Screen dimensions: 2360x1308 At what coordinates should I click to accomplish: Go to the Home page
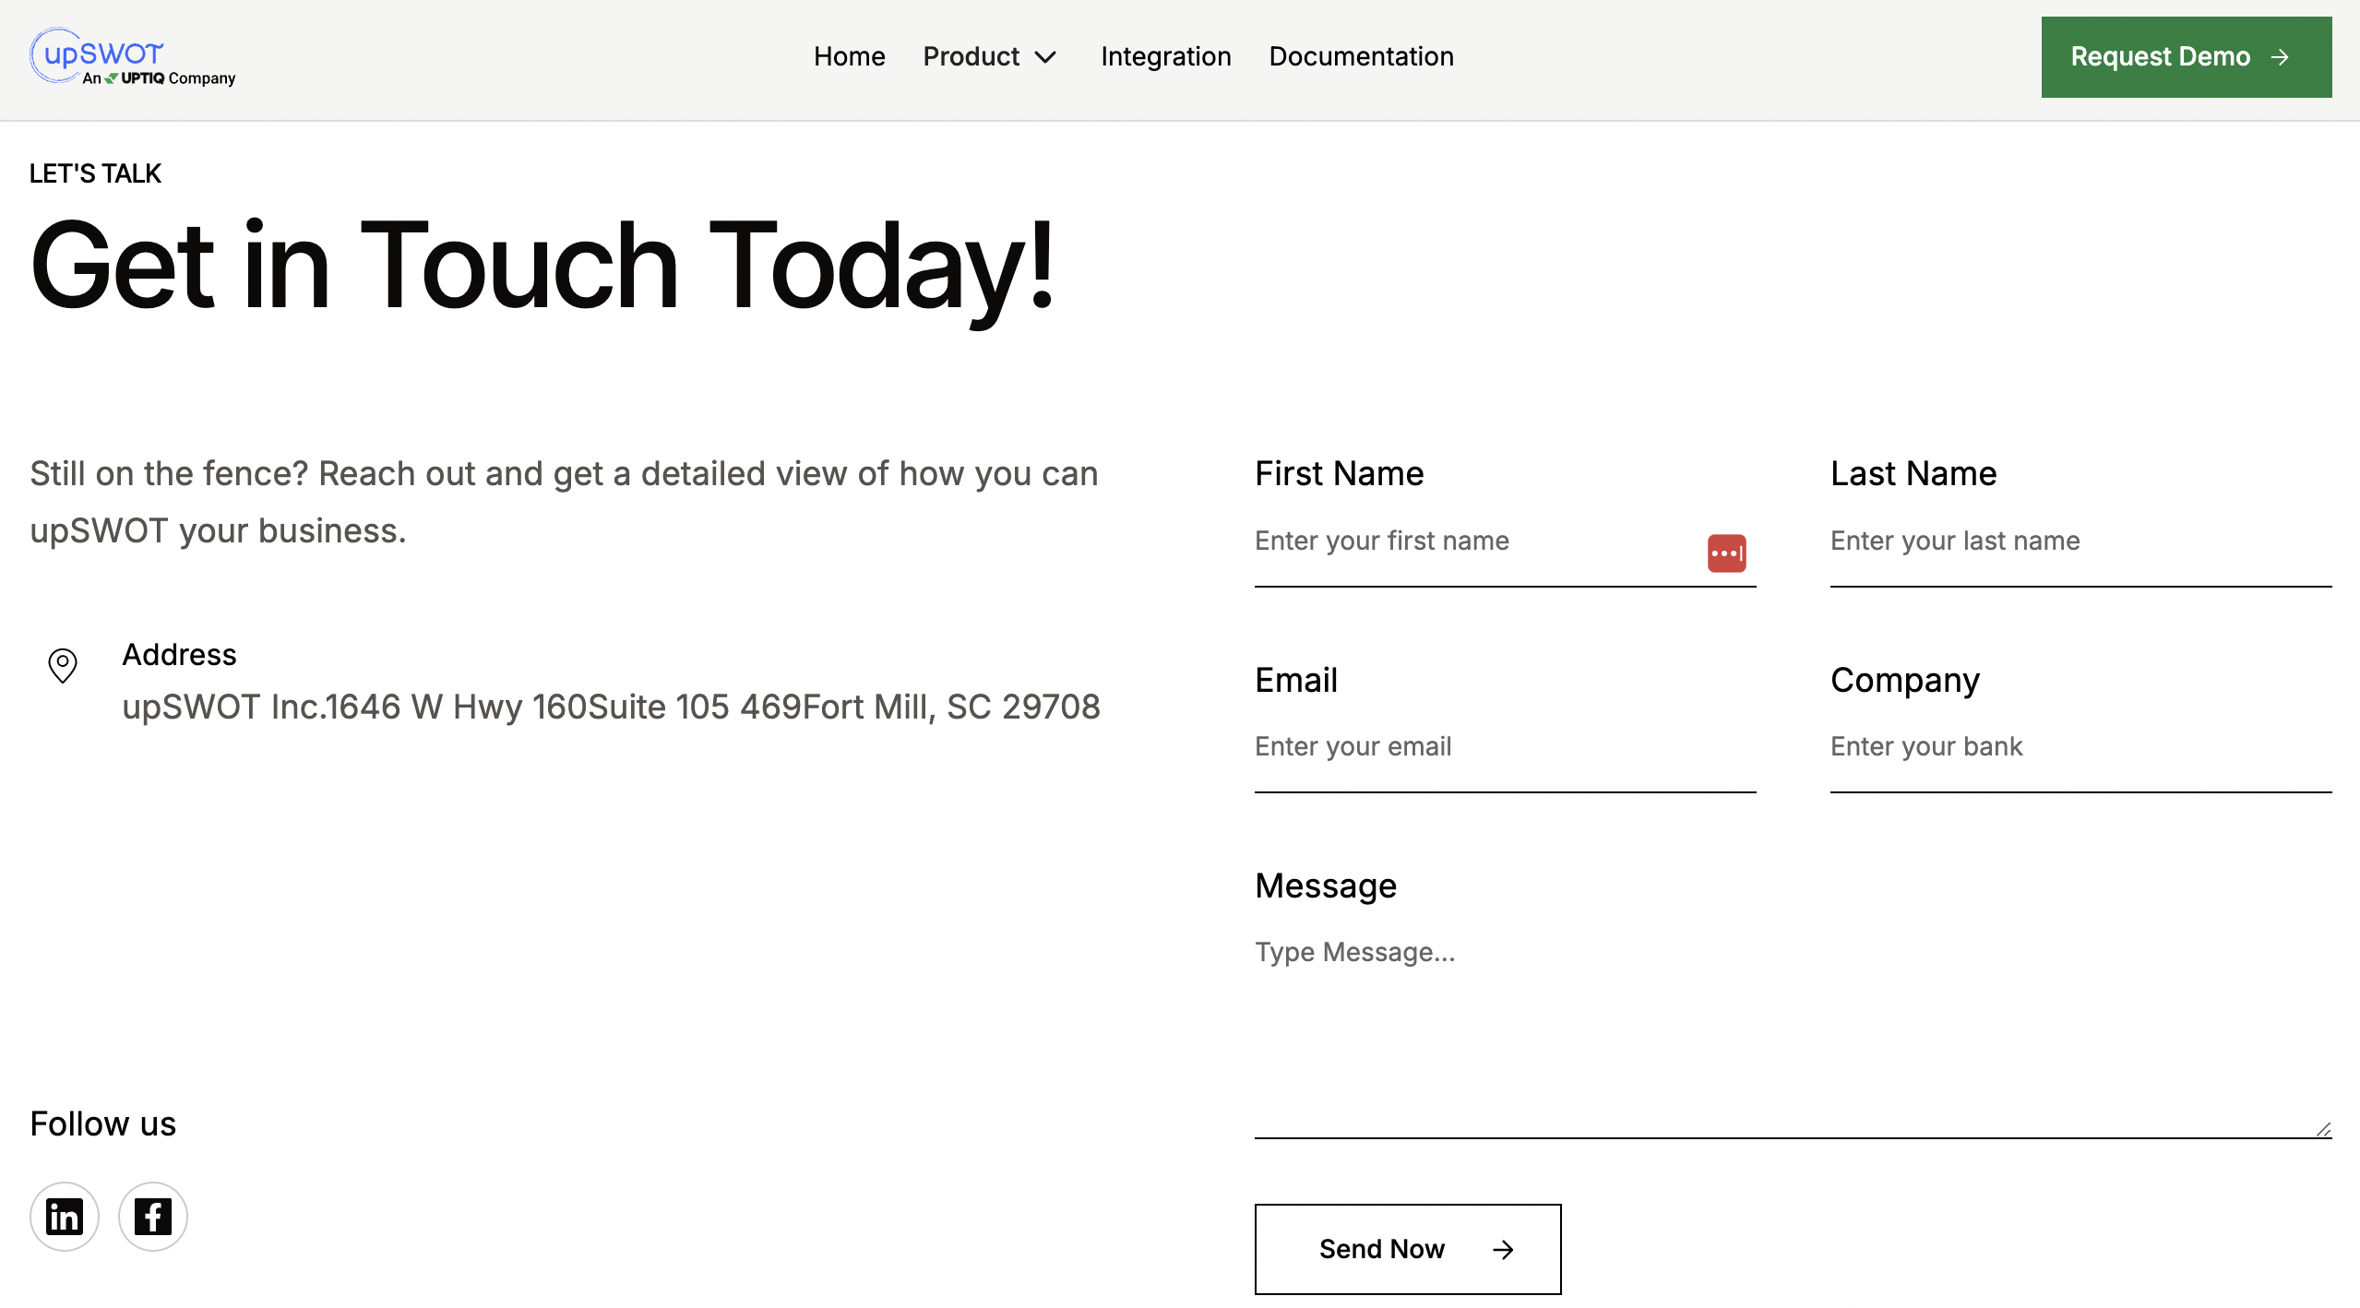849,57
